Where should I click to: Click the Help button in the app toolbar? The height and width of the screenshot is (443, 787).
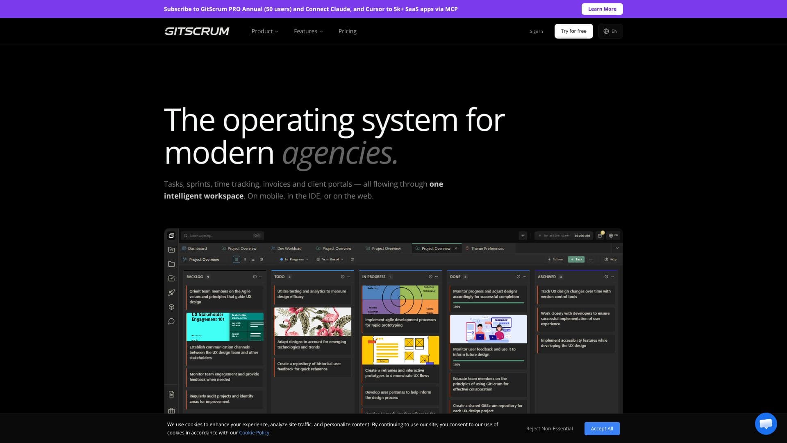pyautogui.click(x=610, y=259)
